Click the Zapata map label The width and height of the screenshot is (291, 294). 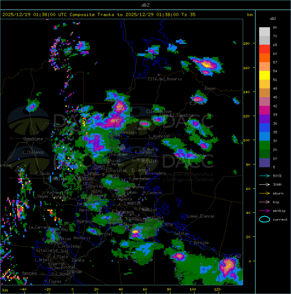(78, 260)
